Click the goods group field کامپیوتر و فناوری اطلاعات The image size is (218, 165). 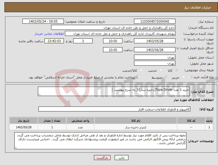pyautogui.click(x=114, y=109)
